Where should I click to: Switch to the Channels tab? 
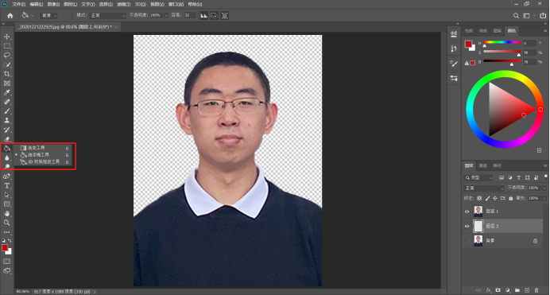483,165
